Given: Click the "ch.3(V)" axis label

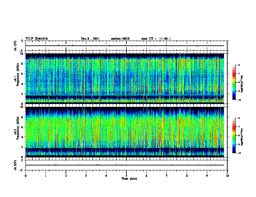Looking at the screenshot, I should pyautogui.click(x=15, y=165).
